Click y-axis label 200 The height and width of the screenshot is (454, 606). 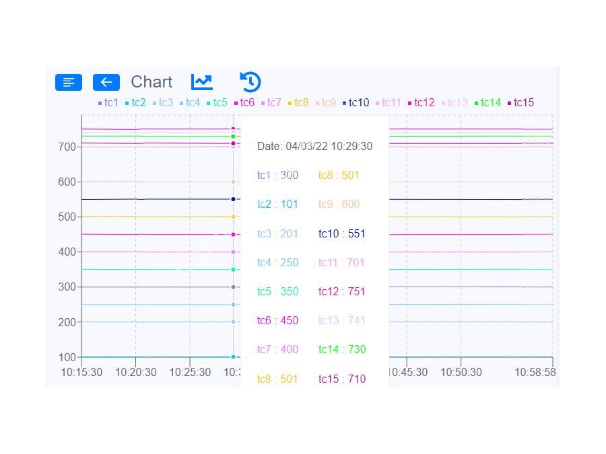(x=67, y=322)
